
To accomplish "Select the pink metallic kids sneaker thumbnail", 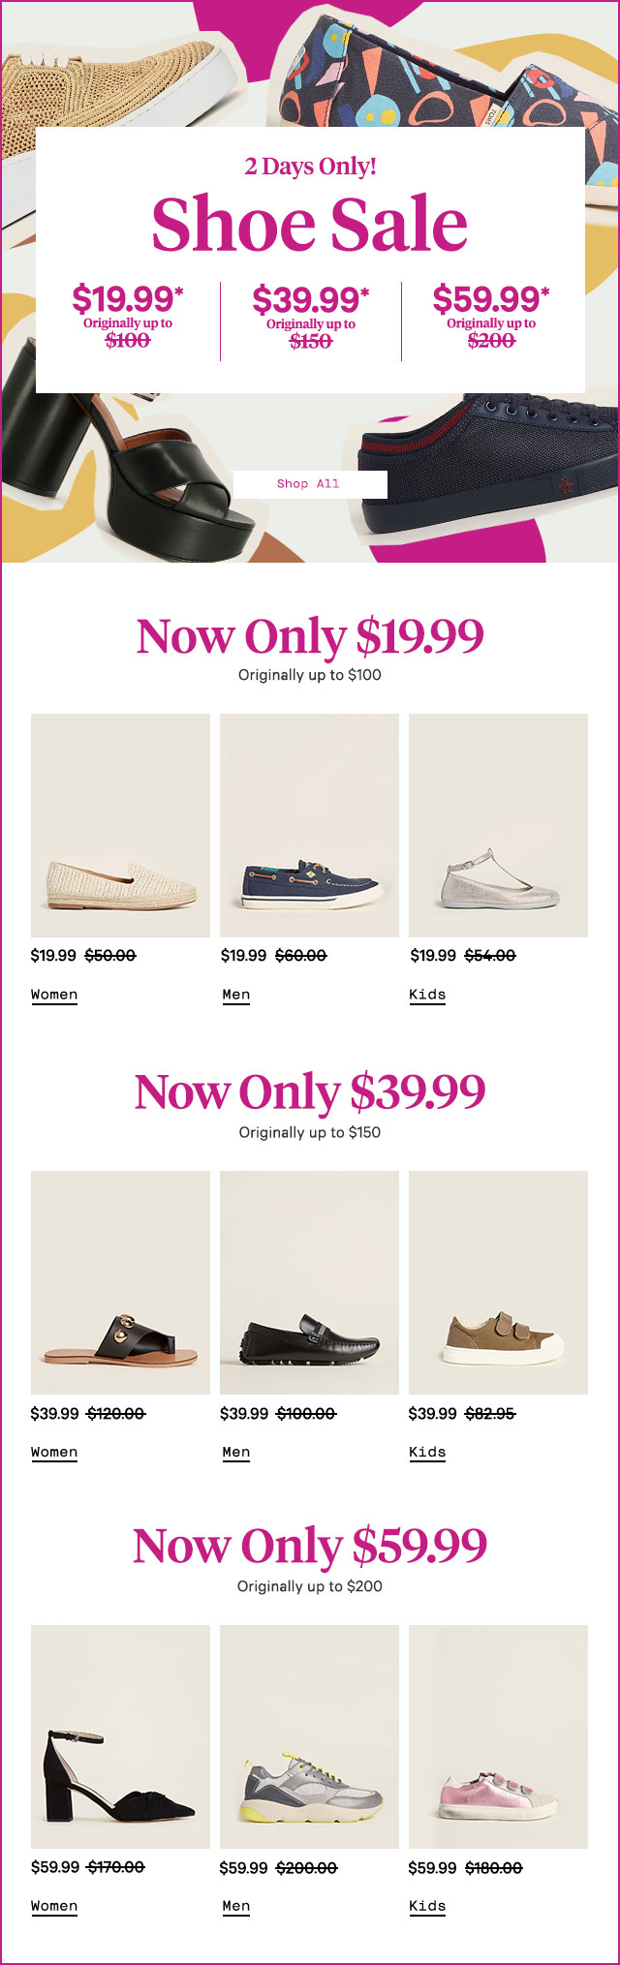I will 498,1736.
